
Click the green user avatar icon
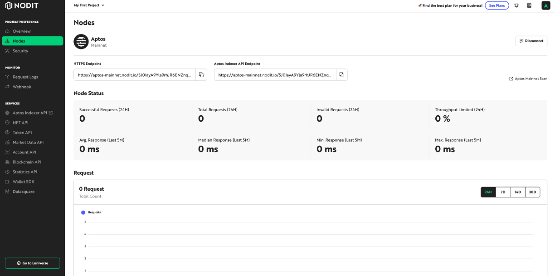click(x=546, y=5)
